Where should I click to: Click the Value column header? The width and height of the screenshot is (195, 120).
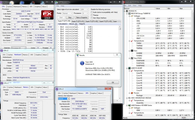click(x=160, y=8)
